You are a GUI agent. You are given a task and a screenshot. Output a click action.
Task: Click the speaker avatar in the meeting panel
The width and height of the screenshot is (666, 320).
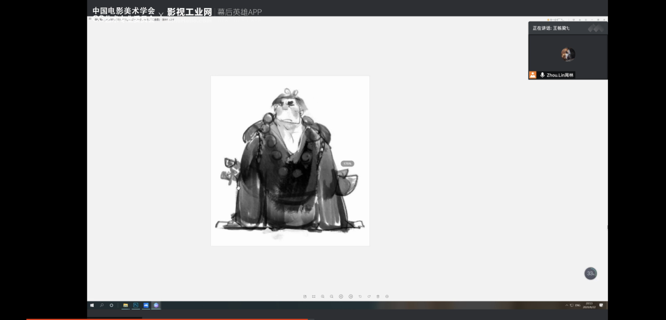[568, 54]
